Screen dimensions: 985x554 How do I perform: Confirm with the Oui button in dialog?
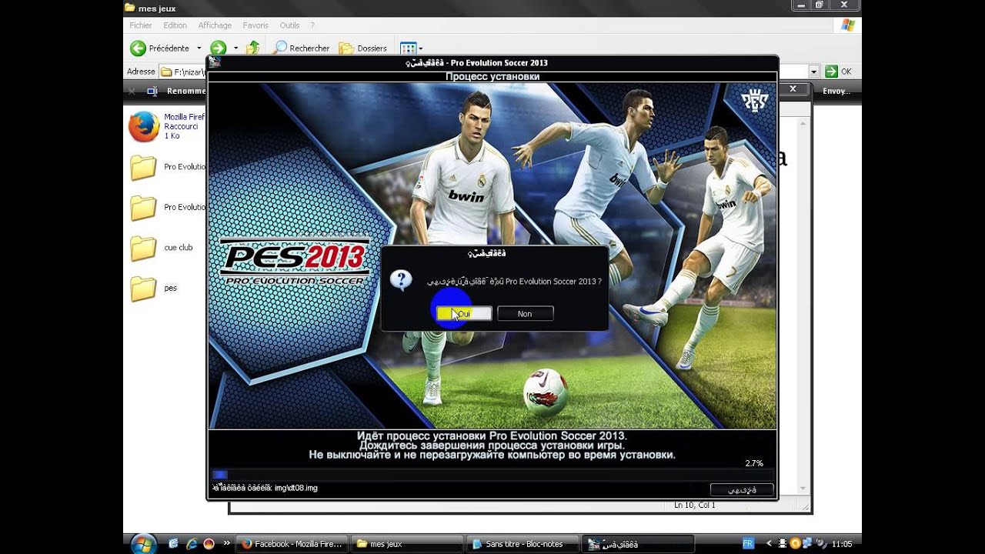pos(464,314)
